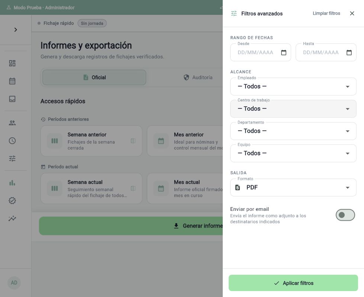The width and height of the screenshot is (364, 297).
Task: Select the Mes actual quick access card
Action: point(185,189)
